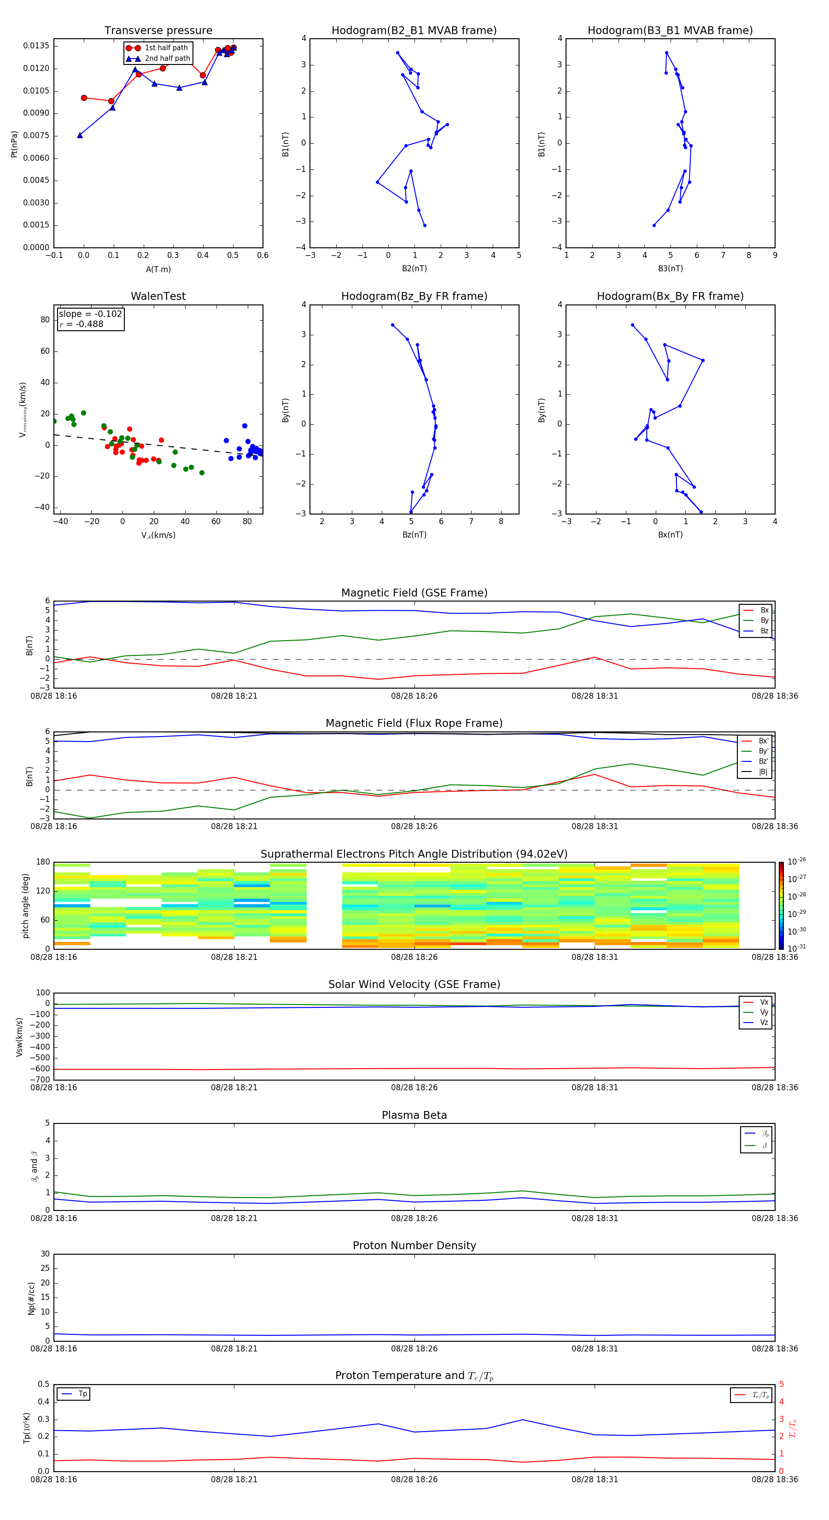Select the 'Bz(nT)' x-axis label

point(414,535)
